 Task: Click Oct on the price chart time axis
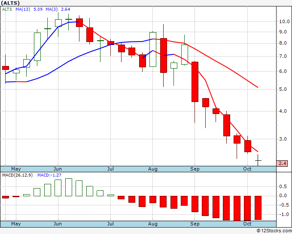(247, 169)
